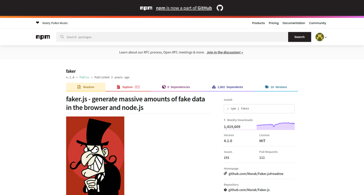
Task: Open the 1,802 Dependents tab
Action: 227,87
